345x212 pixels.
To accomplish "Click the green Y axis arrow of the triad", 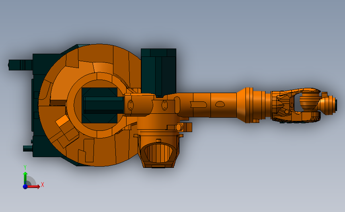I will (x=25, y=179).
